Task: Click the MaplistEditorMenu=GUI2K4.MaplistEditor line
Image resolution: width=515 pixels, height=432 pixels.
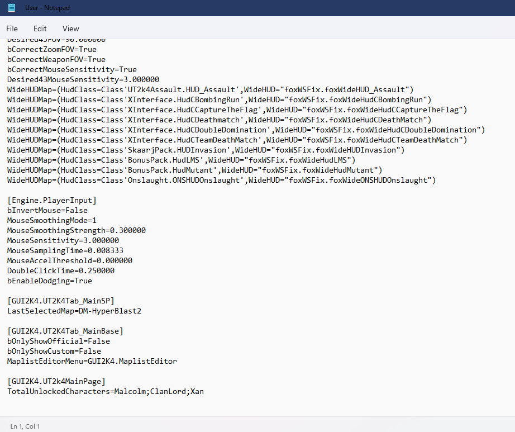Action: coord(92,361)
